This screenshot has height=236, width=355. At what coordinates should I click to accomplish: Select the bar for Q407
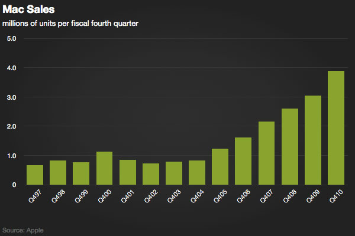pyautogui.click(x=266, y=153)
